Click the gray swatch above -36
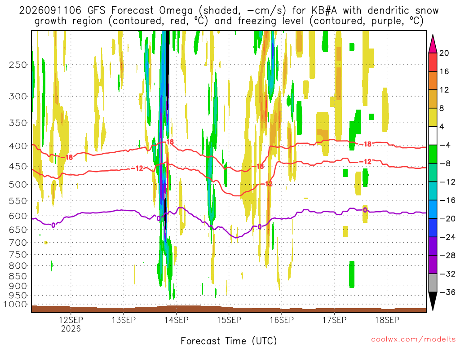 433,283
